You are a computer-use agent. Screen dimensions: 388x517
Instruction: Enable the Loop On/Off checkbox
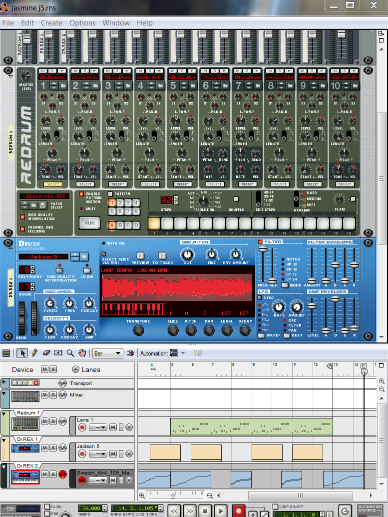[276, 507]
